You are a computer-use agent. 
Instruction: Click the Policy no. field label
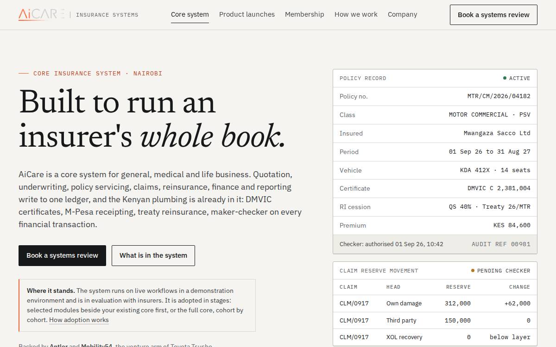click(x=354, y=96)
